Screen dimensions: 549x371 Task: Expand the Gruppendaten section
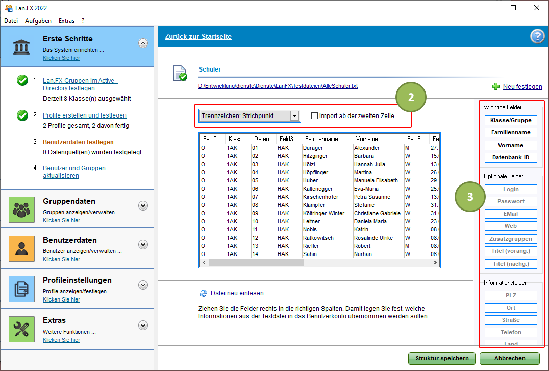(x=143, y=206)
